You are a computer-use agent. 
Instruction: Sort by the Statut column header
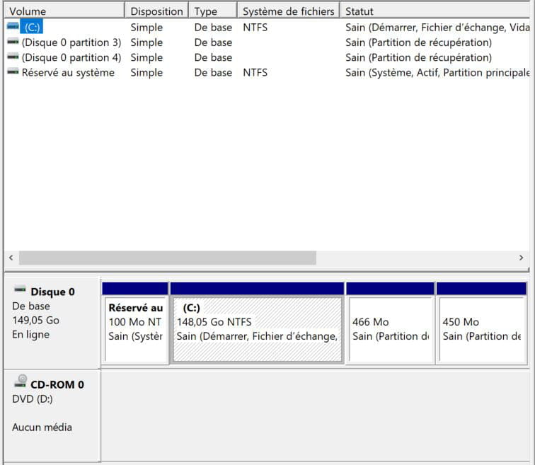435,11
